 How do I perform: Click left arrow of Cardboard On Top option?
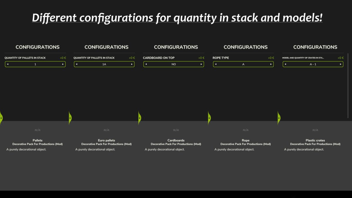pos(146,64)
